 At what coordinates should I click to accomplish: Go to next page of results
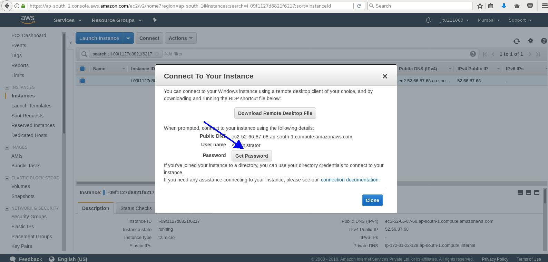tap(530, 54)
